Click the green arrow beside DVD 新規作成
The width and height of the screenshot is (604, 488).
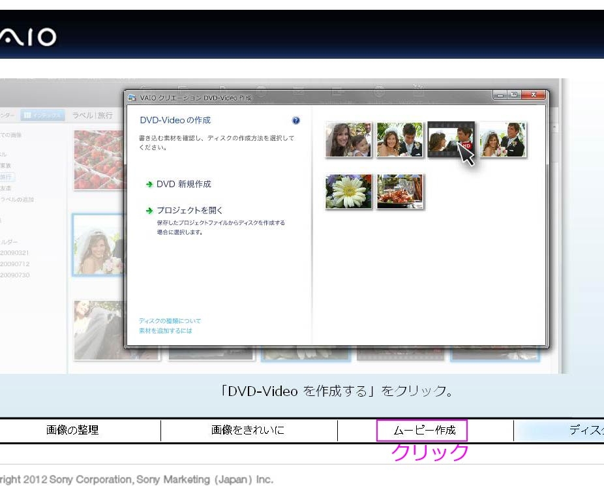pos(149,185)
